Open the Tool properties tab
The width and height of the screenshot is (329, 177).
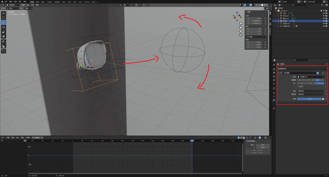tap(274, 65)
